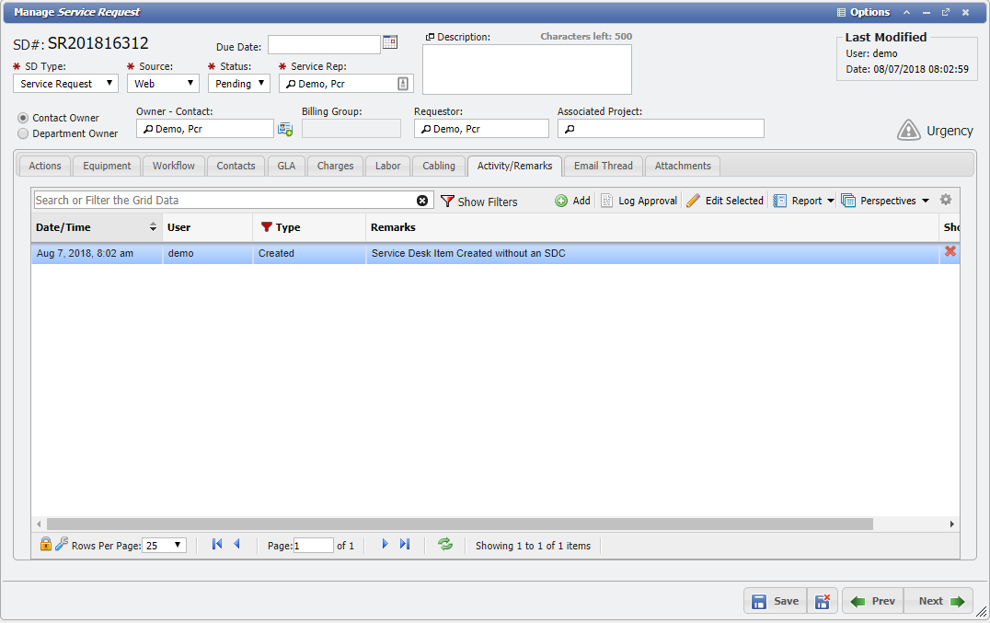
Task: Click the Urgency warning icon
Action: pyautogui.click(x=908, y=131)
